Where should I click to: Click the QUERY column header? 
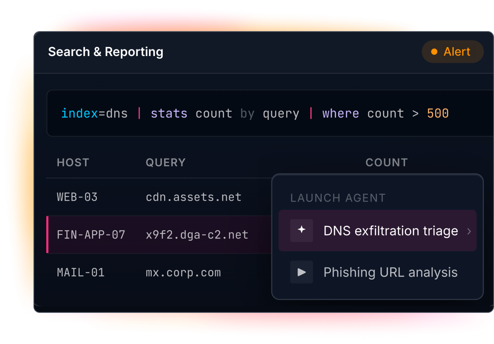[166, 162]
